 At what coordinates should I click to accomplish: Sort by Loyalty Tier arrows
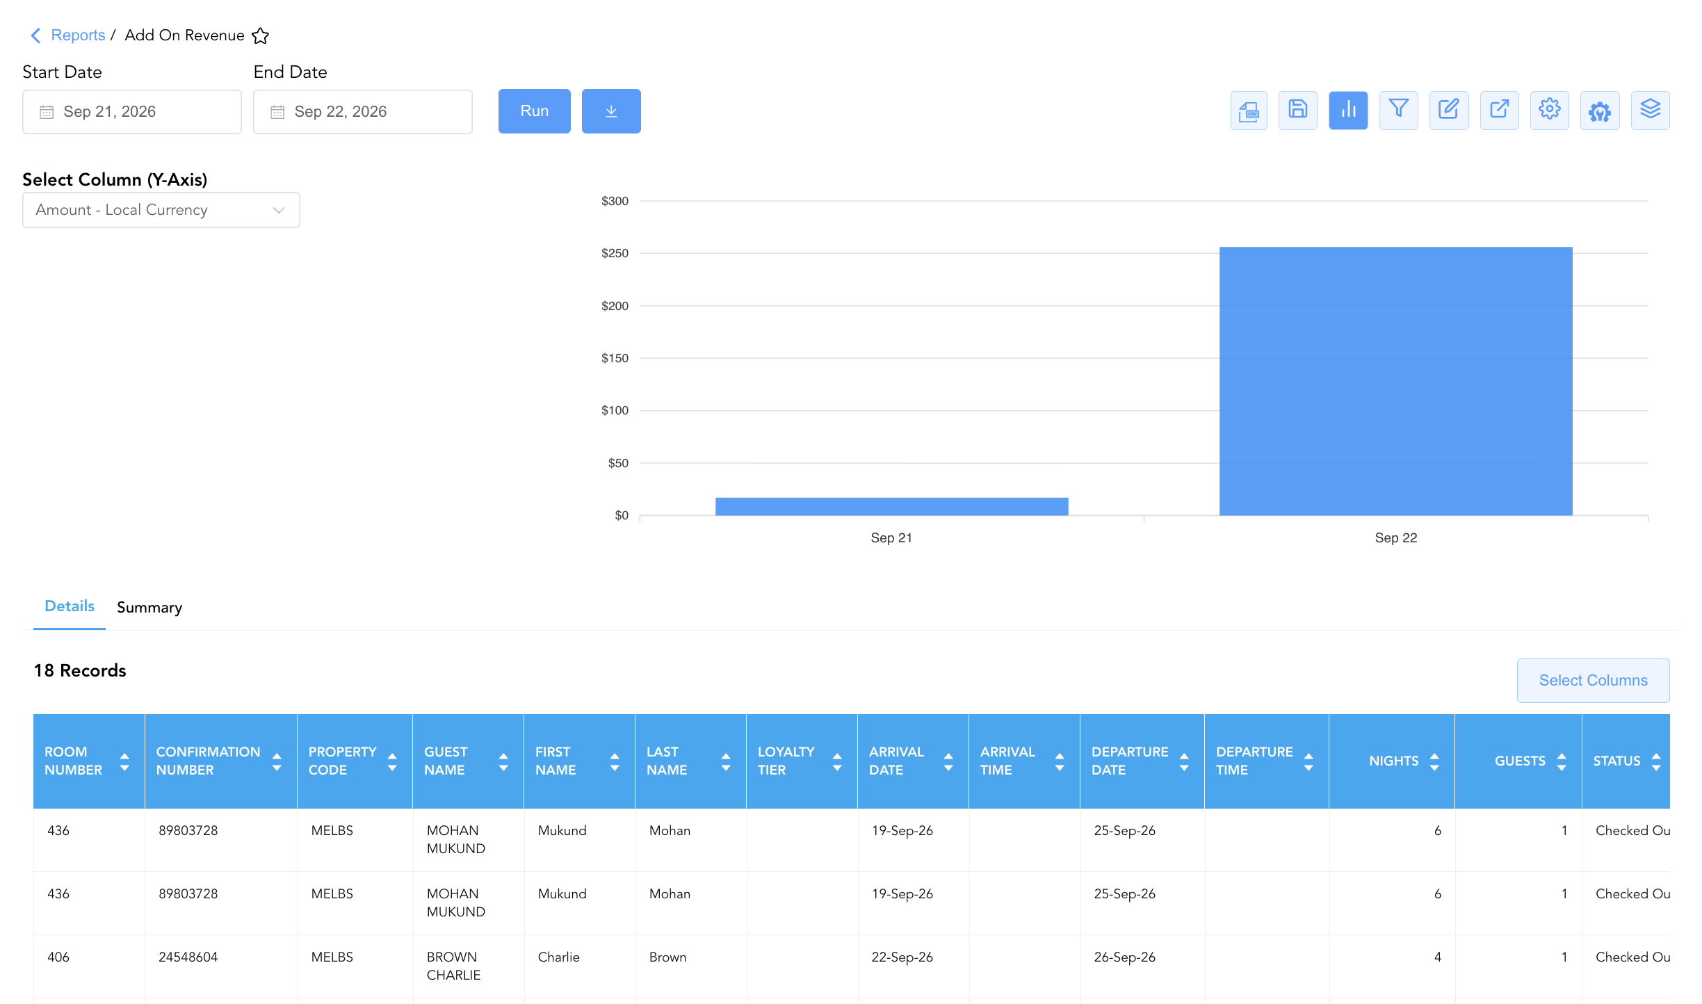837,762
